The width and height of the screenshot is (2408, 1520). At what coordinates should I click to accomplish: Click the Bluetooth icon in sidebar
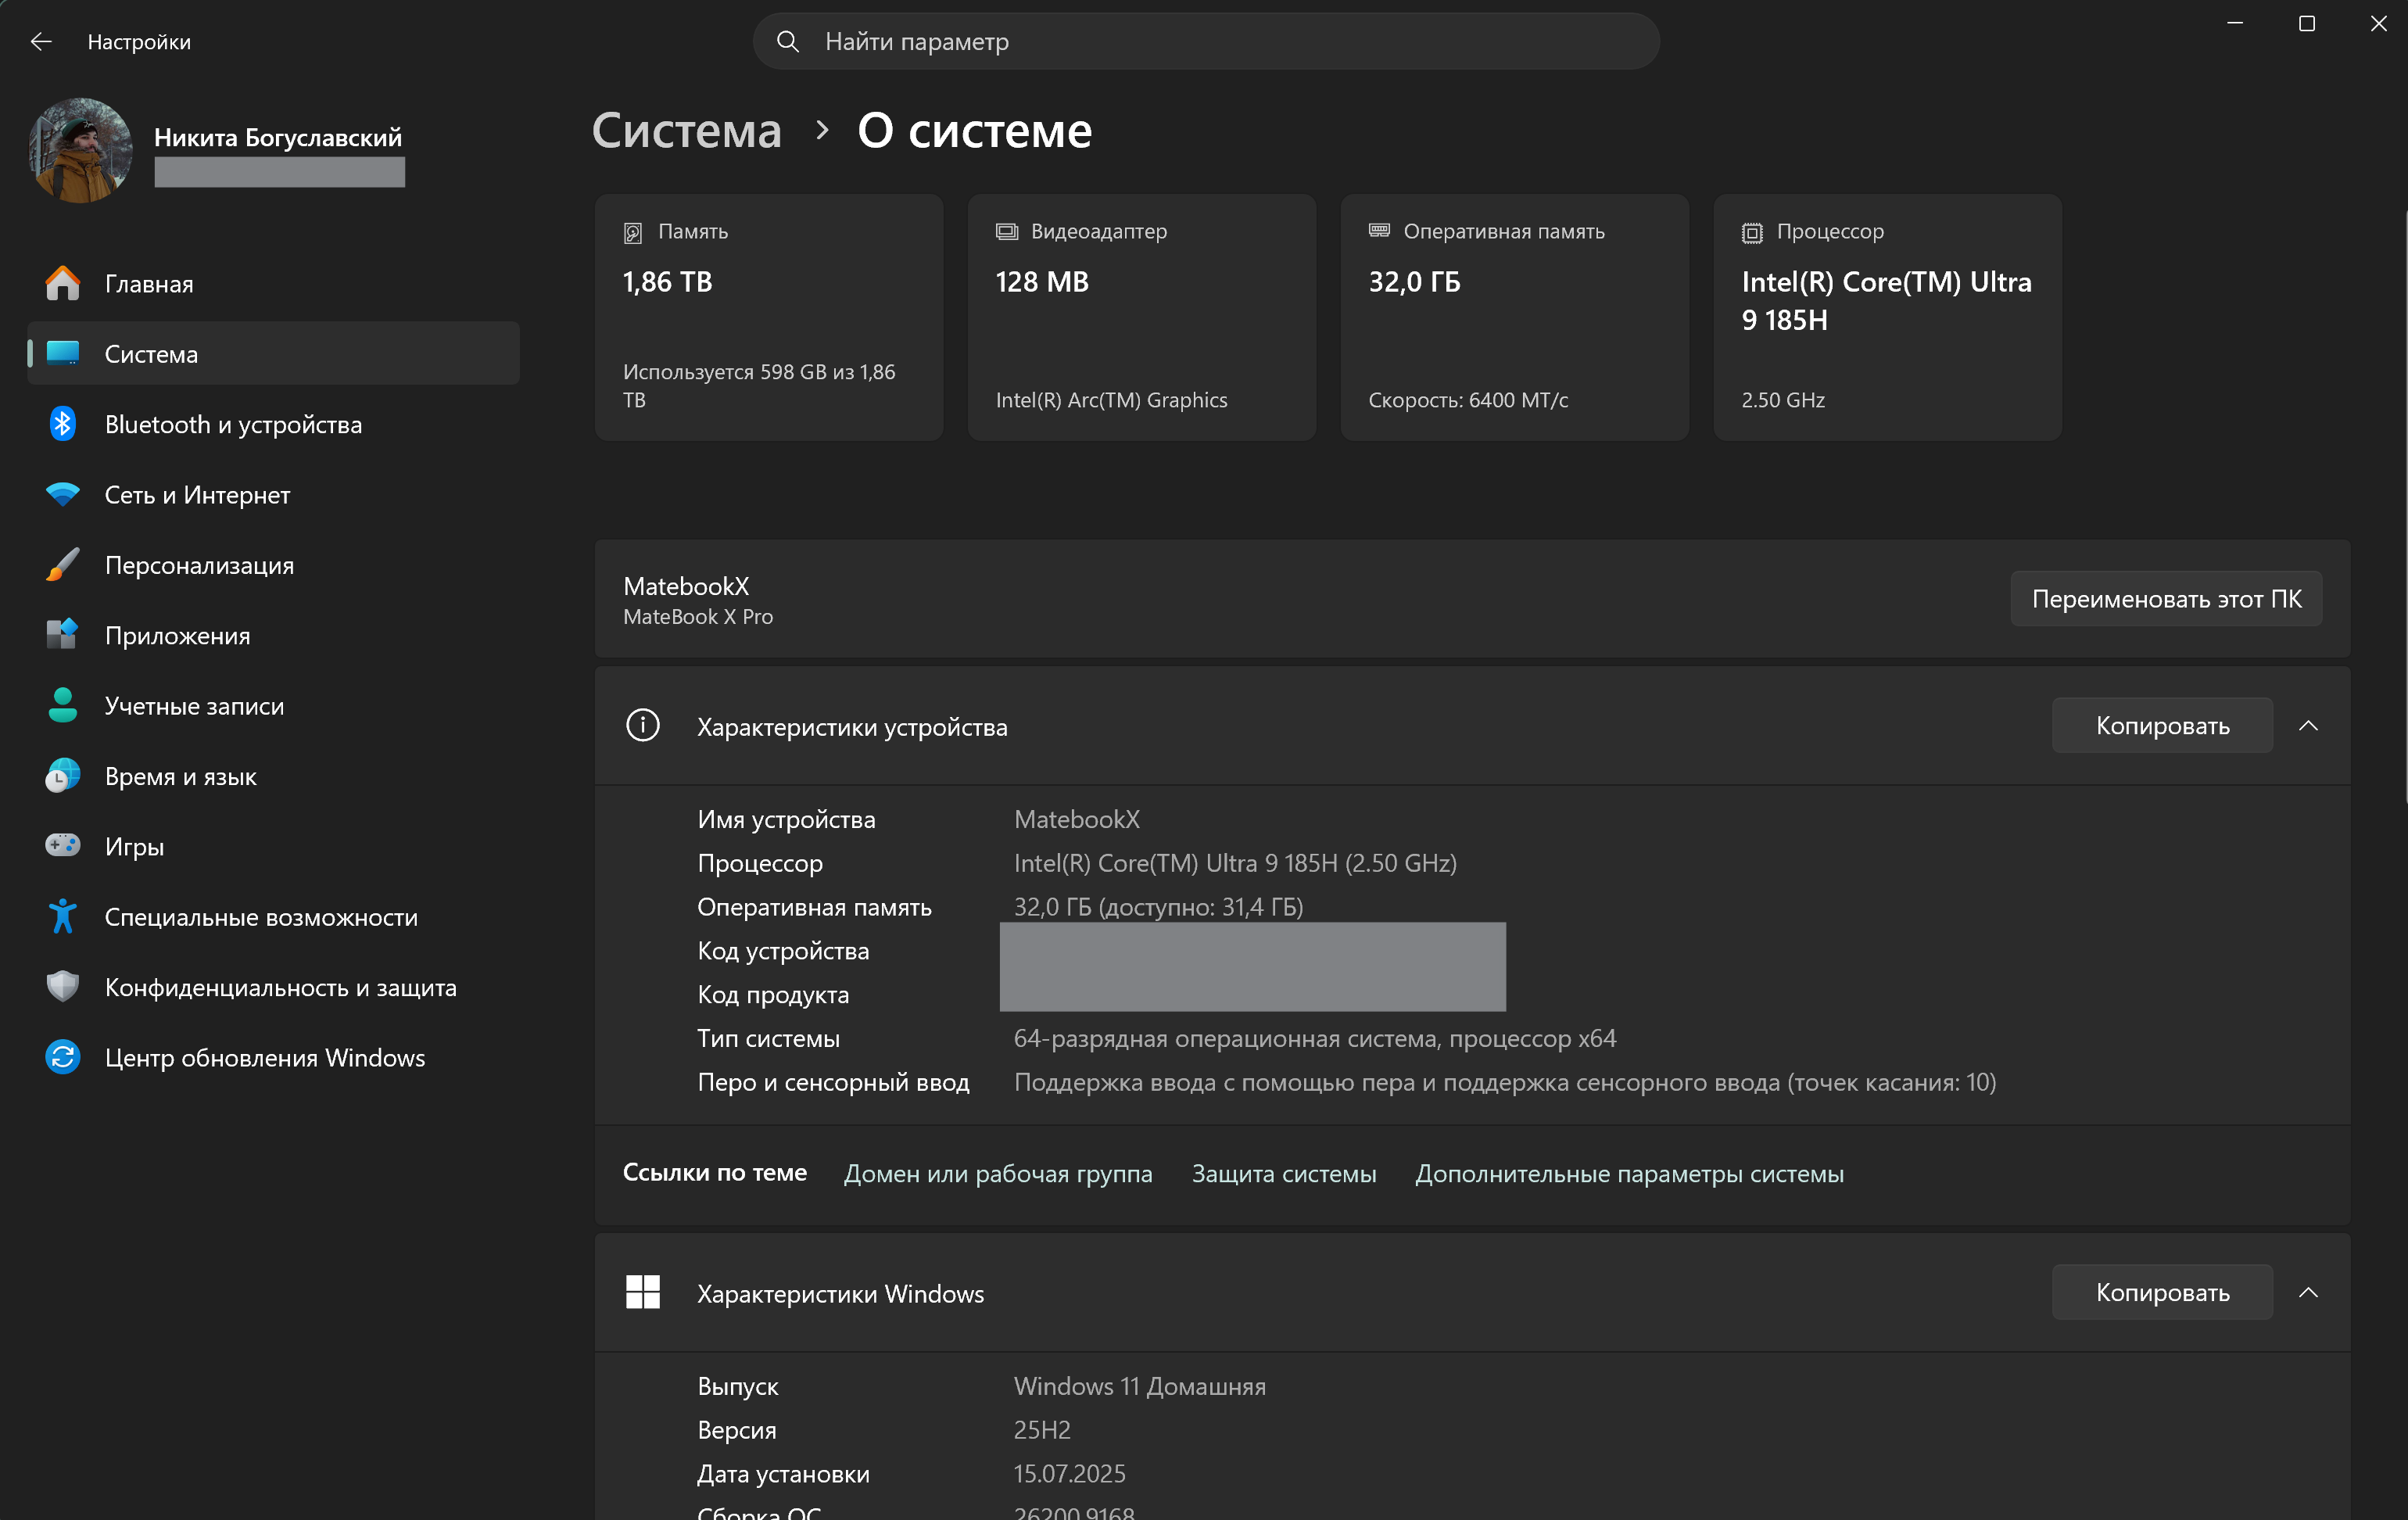(62, 424)
